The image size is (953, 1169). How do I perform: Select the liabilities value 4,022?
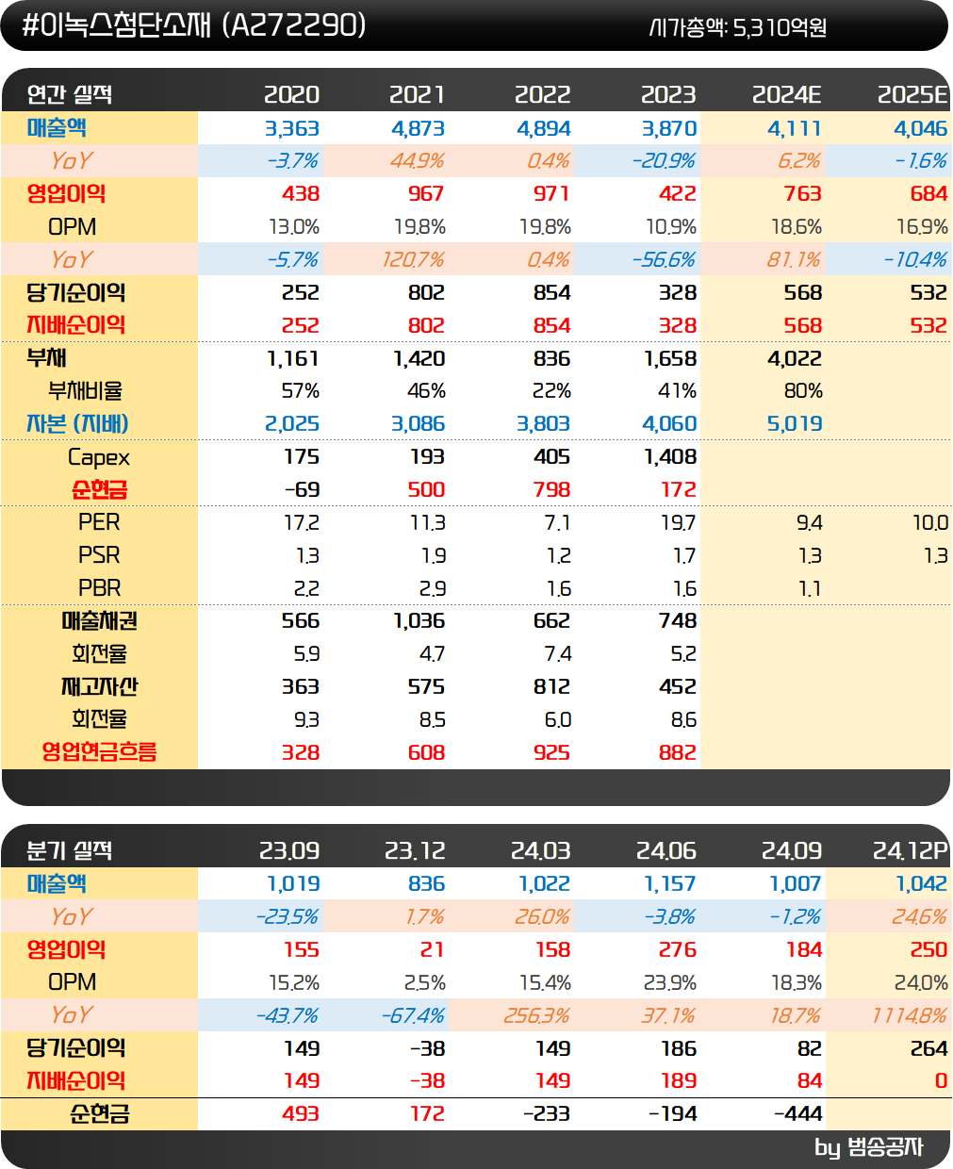795,358
